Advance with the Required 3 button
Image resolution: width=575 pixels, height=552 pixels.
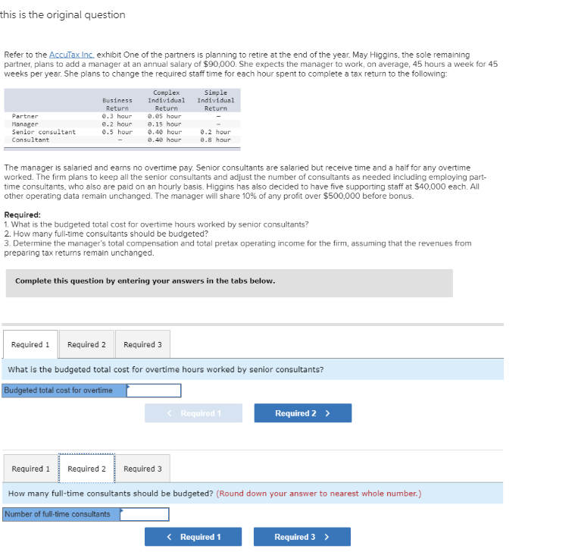pos(302,537)
